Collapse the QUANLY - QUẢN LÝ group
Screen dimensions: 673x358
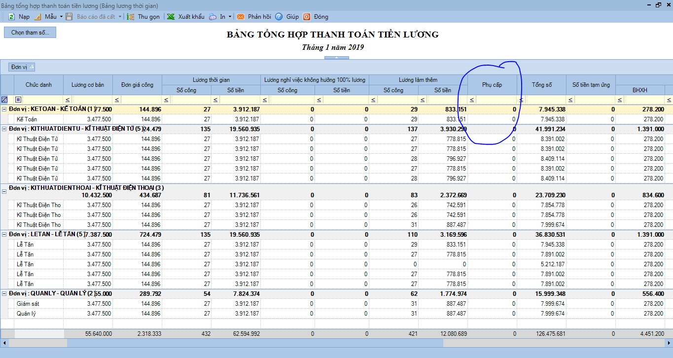pos(4,293)
